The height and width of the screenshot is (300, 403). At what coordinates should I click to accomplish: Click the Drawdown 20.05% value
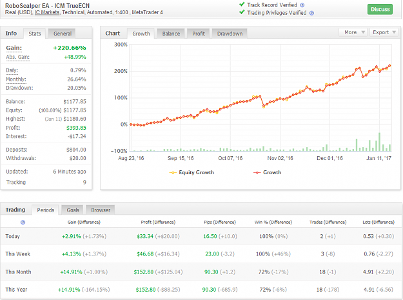click(x=77, y=88)
